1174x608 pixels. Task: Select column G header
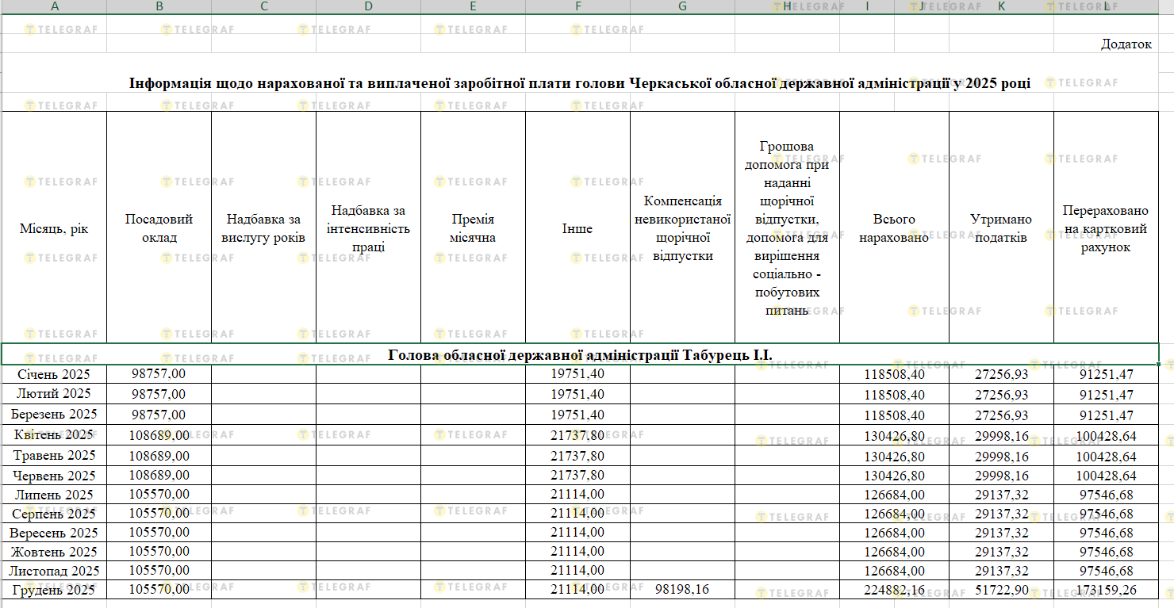tap(682, 6)
